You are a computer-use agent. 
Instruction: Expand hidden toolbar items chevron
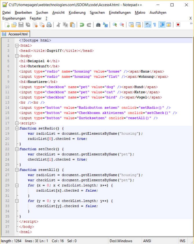[x=191, y=23]
